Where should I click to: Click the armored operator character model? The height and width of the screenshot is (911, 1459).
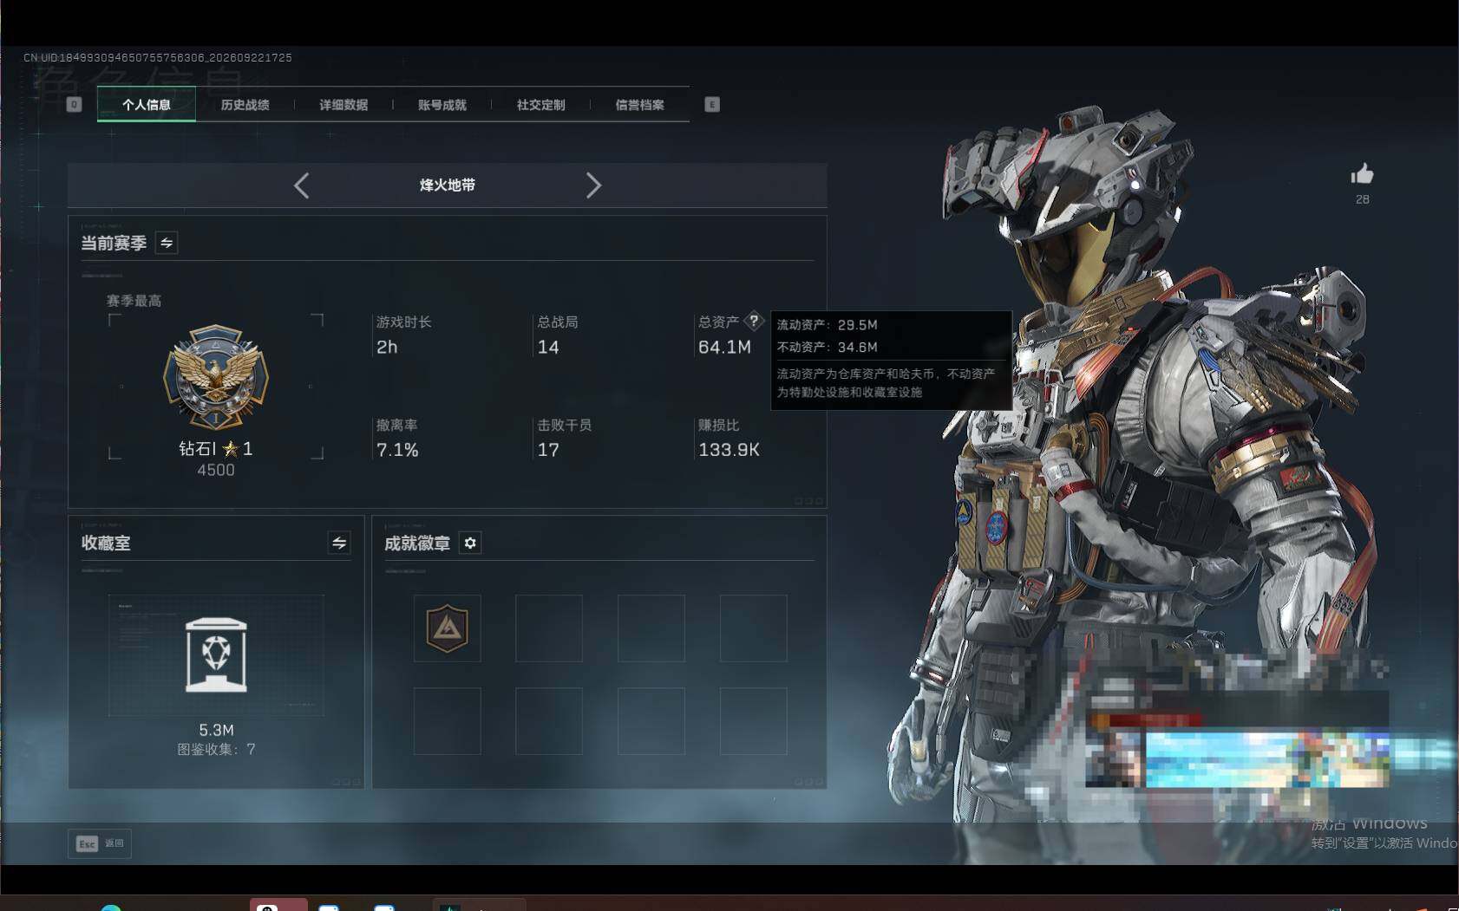(x=1136, y=468)
